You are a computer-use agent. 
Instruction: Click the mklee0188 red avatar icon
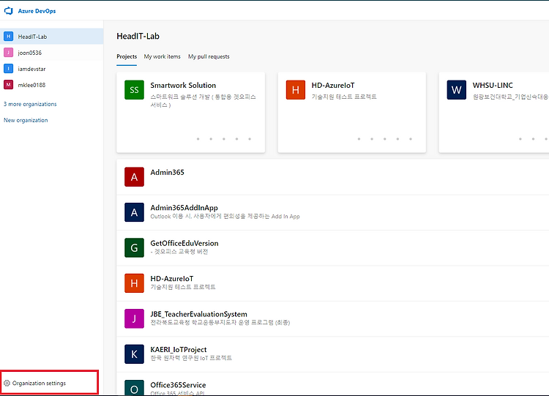pyautogui.click(x=8, y=85)
